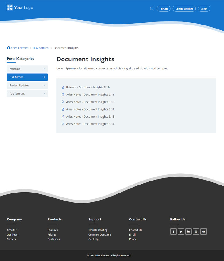Open the Facebook social icon
This screenshot has height=261, width=224.
coord(173,232)
